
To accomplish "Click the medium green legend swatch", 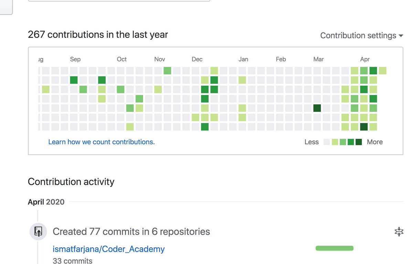I will point(343,142).
